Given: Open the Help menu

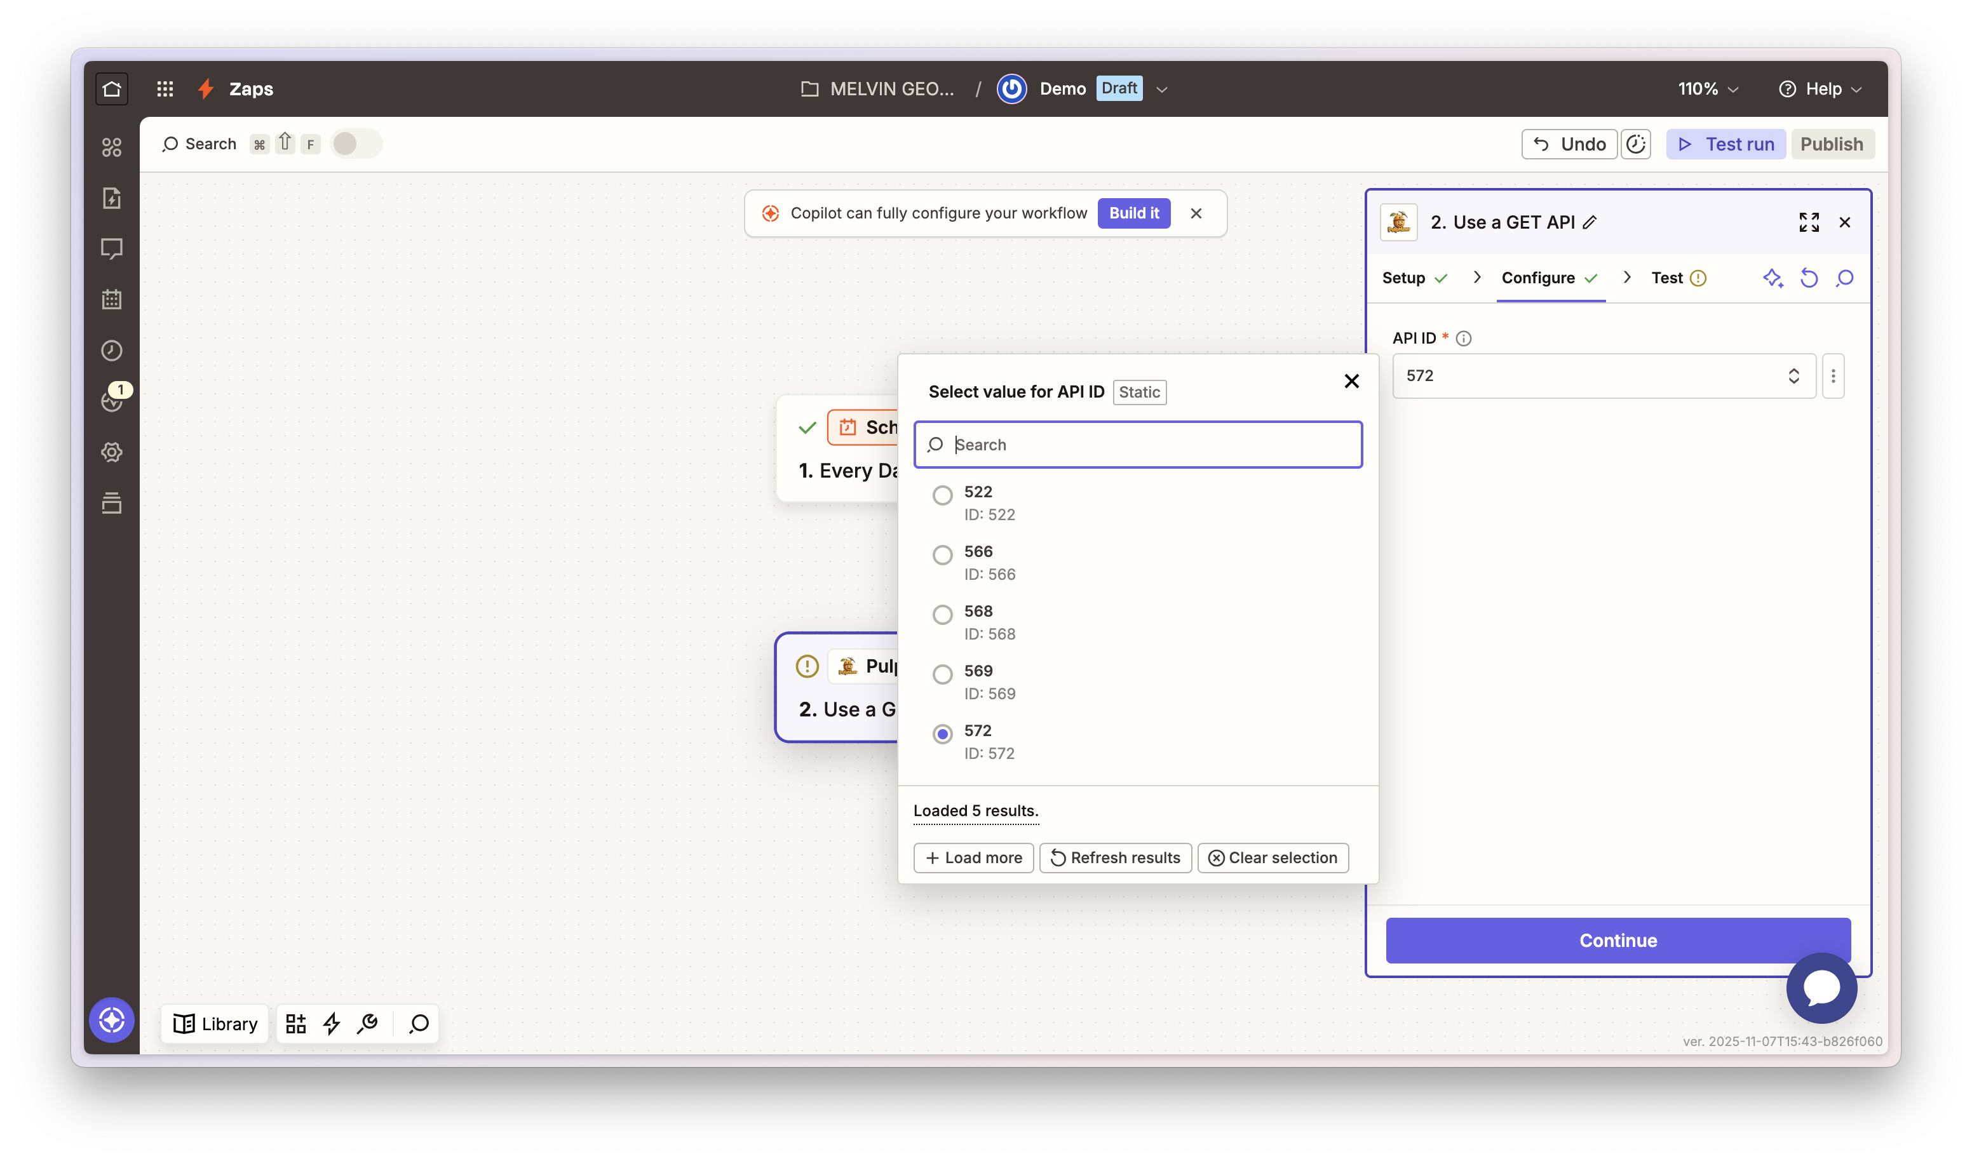Looking at the screenshot, I should point(1821,88).
